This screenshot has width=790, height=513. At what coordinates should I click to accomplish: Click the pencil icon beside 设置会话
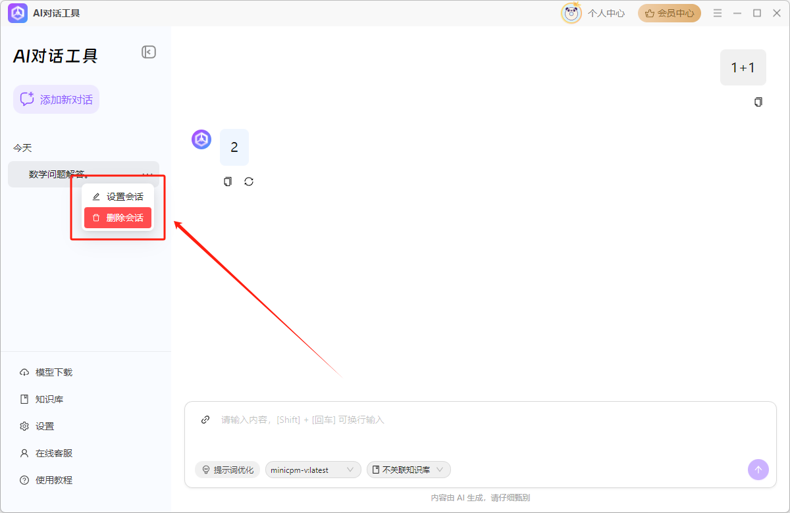pos(96,197)
